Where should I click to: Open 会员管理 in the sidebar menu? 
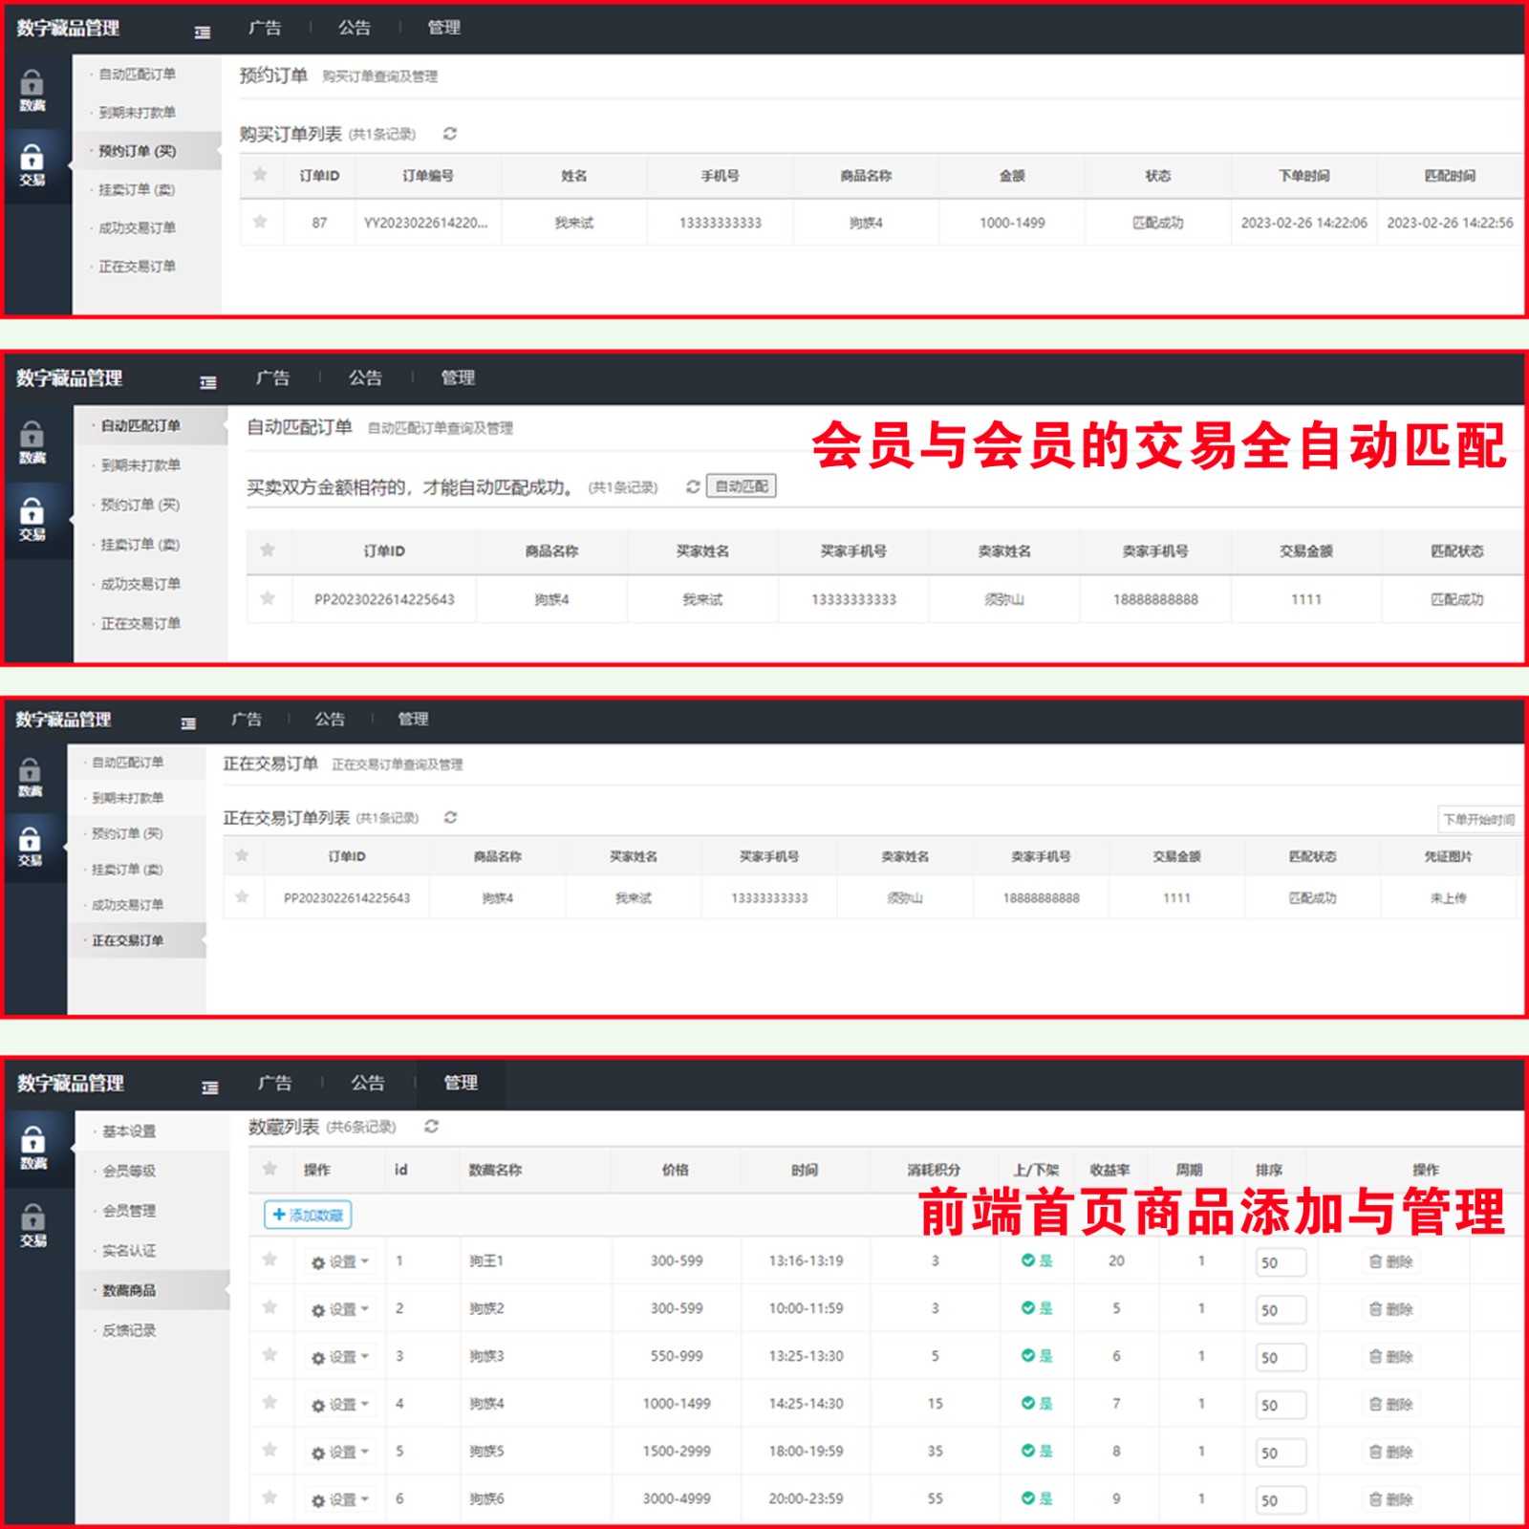[129, 1211]
